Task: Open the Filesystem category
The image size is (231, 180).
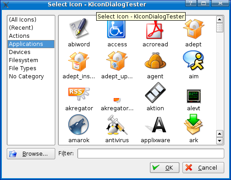Action: [x=31, y=60]
